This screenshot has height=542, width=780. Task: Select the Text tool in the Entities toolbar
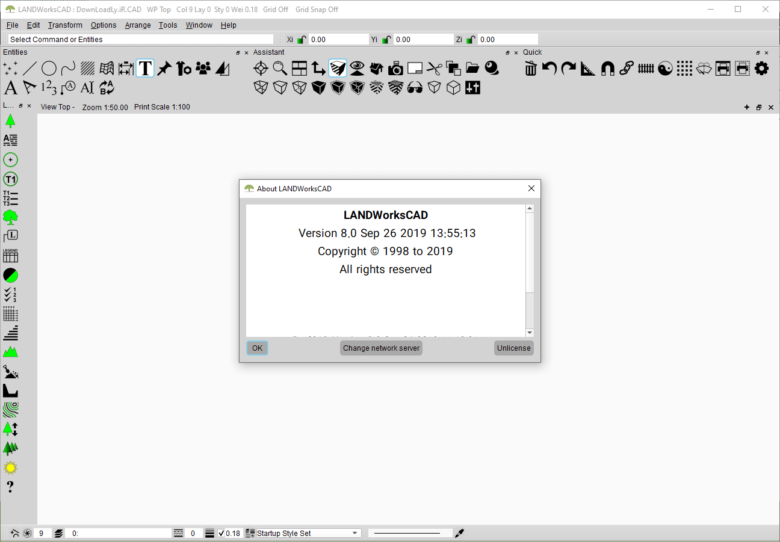click(x=145, y=68)
